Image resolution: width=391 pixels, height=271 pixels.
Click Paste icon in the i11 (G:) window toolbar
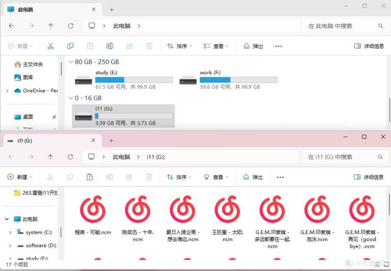click(x=89, y=177)
